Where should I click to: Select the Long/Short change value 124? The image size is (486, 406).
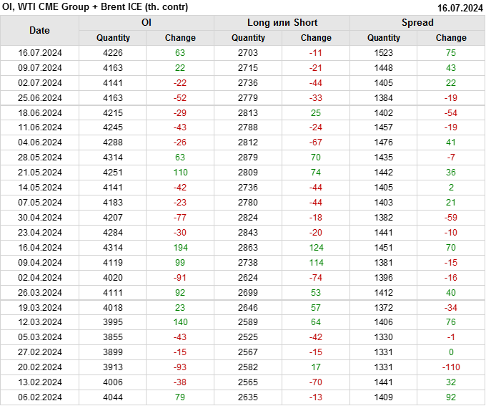(x=316, y=248)
